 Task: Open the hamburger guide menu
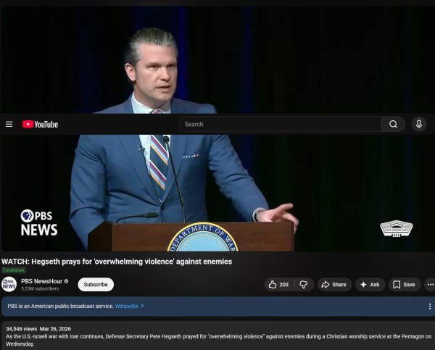[x=9, y=124]
